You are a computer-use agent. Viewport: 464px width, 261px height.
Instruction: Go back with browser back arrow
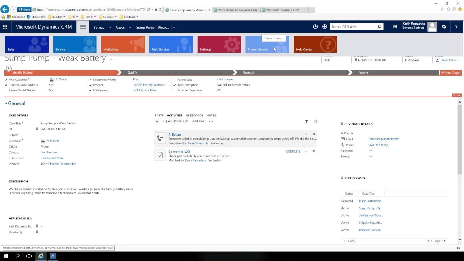coord(5,9)
